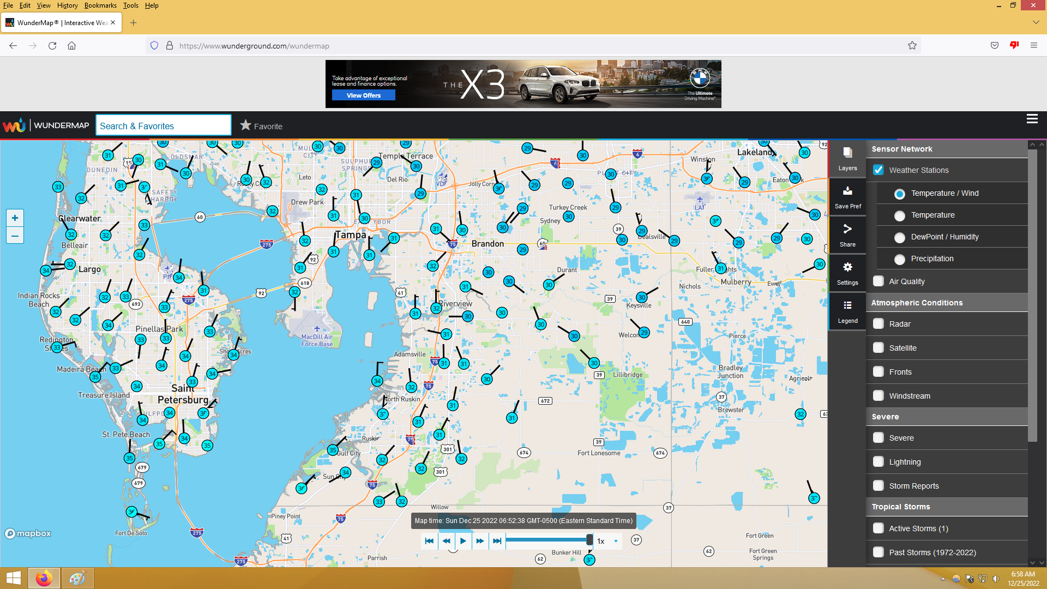Click the Favorite star button
Screen dimensions: 1047x589
261,125
